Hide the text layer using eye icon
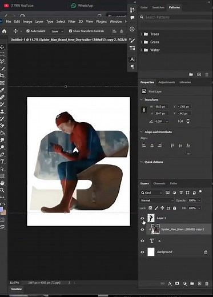The image size is (213, 297). [142, 241]
